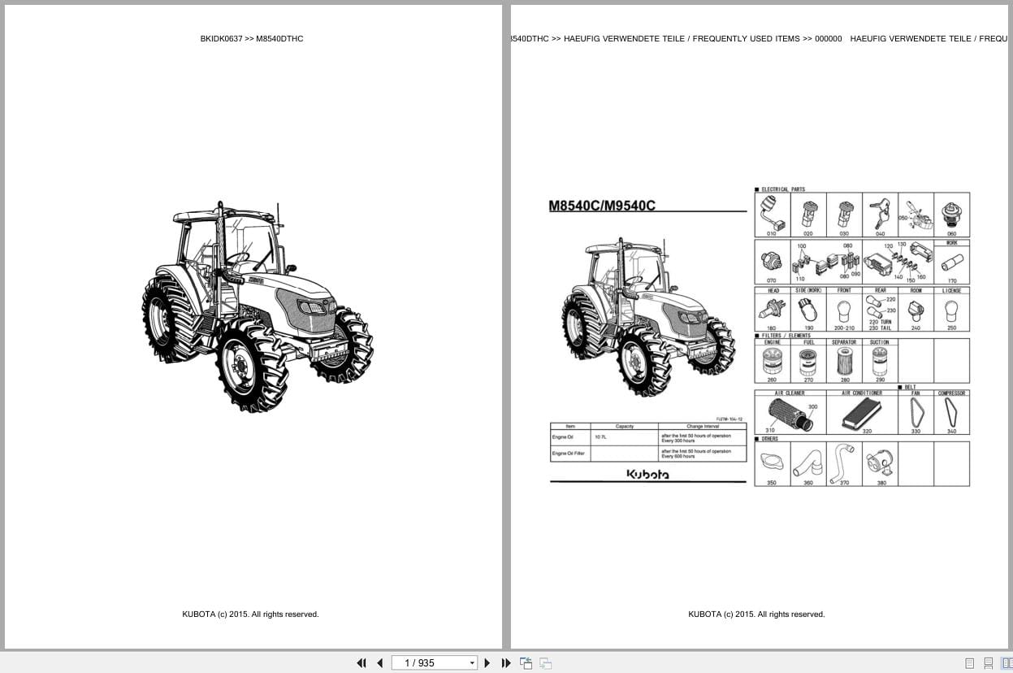Click the left page copyright text
Viewport: 1013px width, 673px height.
pyautogui.click(x=250, y=614)
